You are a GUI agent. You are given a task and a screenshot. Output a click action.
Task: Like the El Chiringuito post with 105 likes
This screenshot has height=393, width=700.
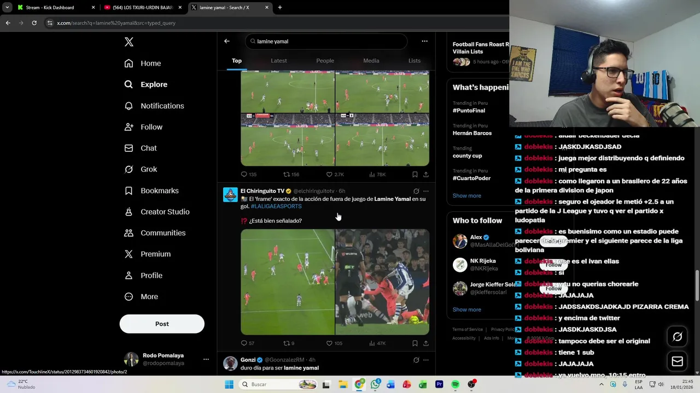334,343
